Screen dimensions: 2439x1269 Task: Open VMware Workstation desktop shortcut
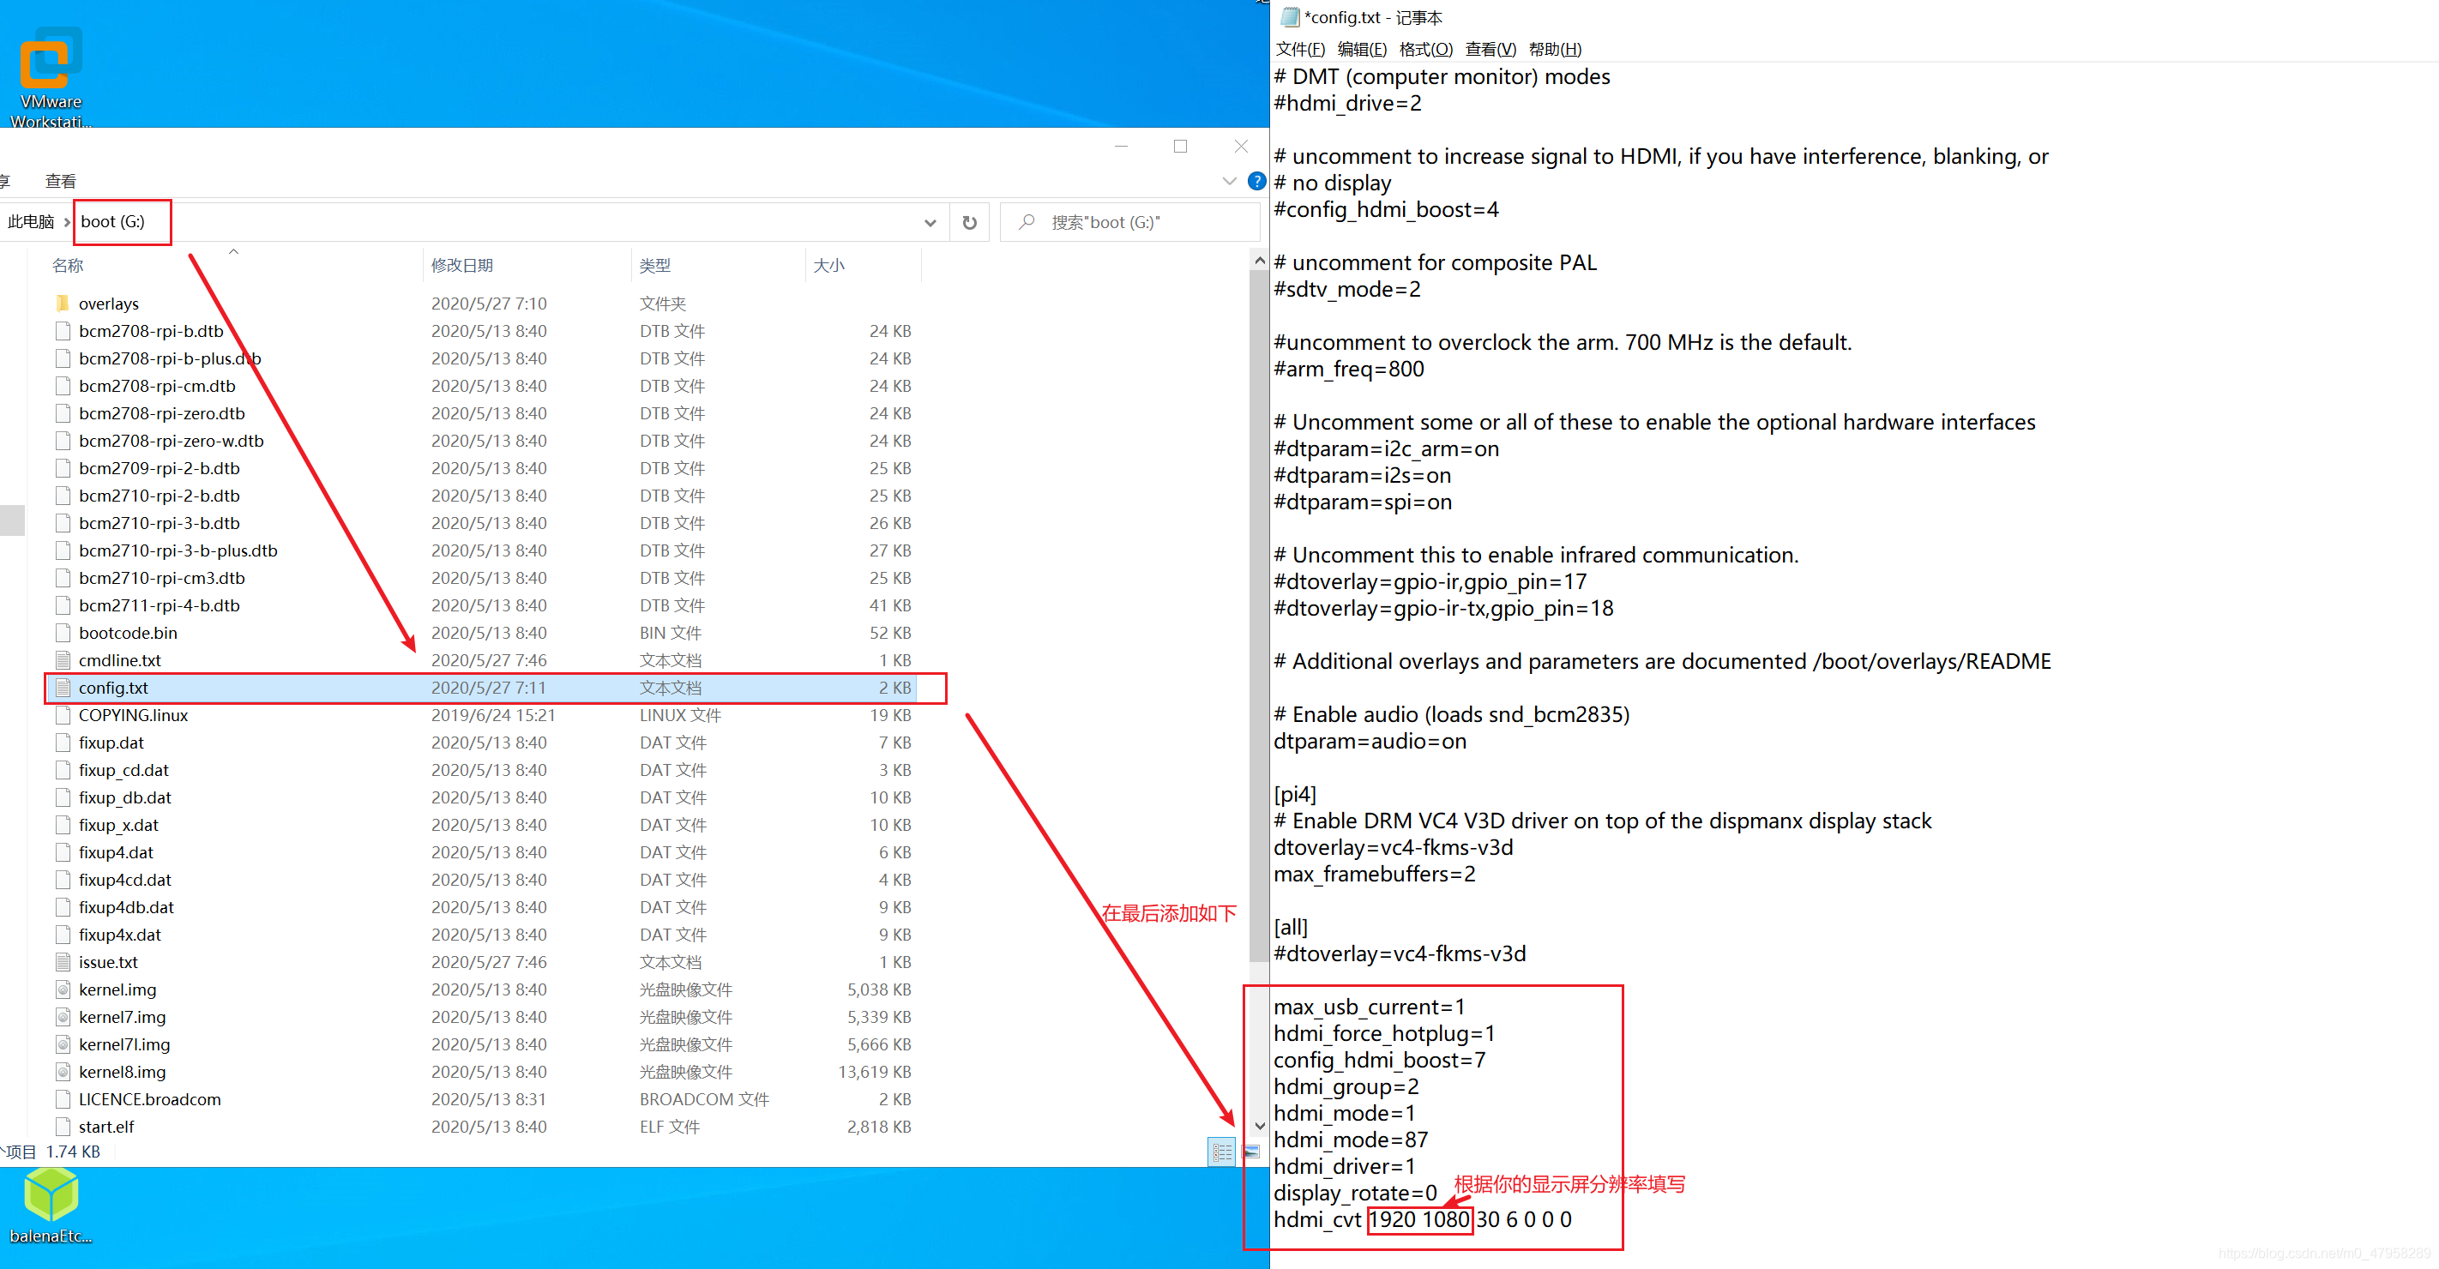click(x=51, y=75)
